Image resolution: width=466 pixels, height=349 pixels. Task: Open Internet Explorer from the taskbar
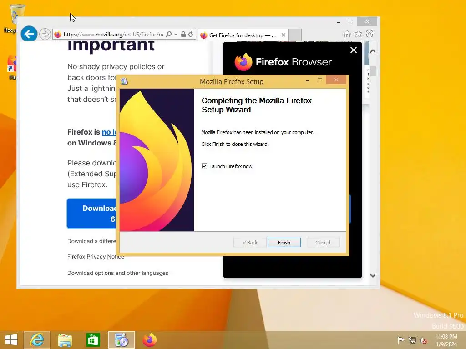point(37,340)
